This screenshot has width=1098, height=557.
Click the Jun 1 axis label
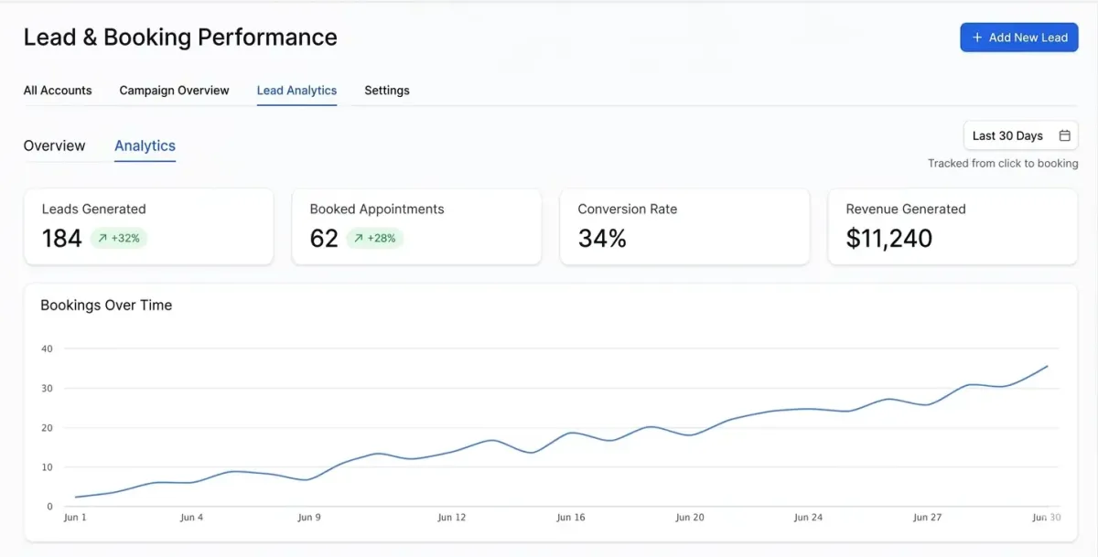(75, 518)
